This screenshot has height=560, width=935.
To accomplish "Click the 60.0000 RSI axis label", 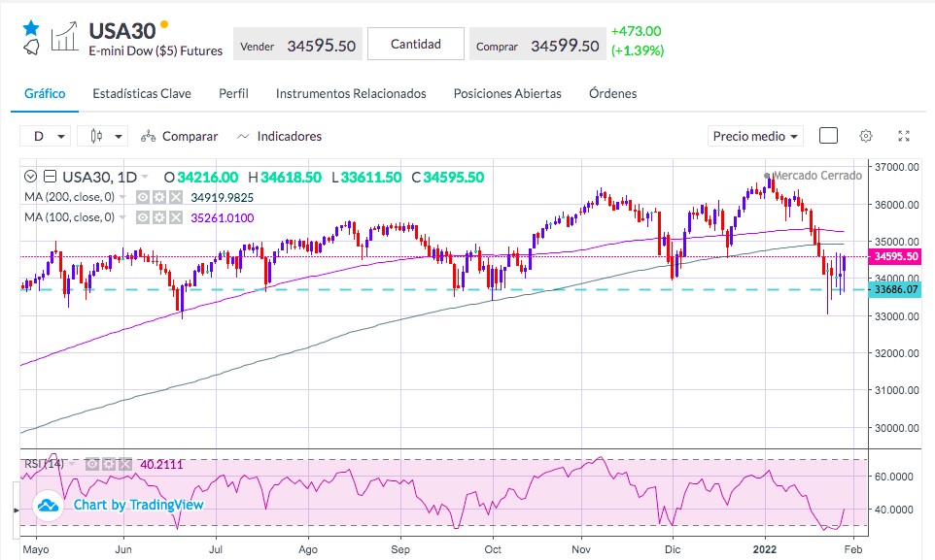I will [893, 477].
